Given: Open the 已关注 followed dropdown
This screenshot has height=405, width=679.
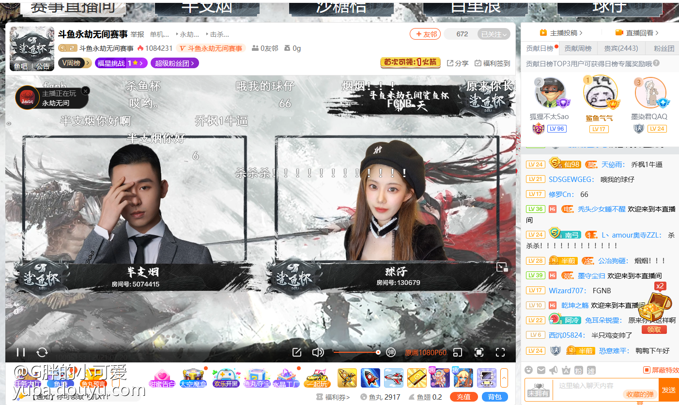Looking at the screenshot, I should click(494, 34).
